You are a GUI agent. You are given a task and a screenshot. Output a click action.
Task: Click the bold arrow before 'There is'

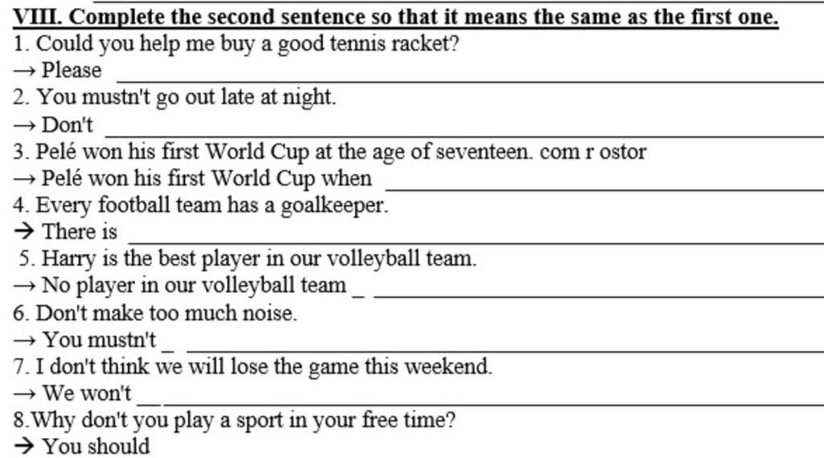[24, 231]
